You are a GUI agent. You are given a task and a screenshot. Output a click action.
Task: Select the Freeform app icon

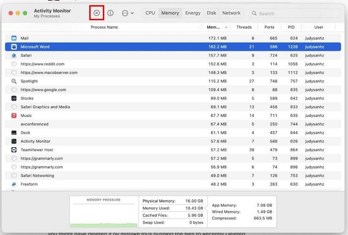pyautogui.click(x=14, y=184)
